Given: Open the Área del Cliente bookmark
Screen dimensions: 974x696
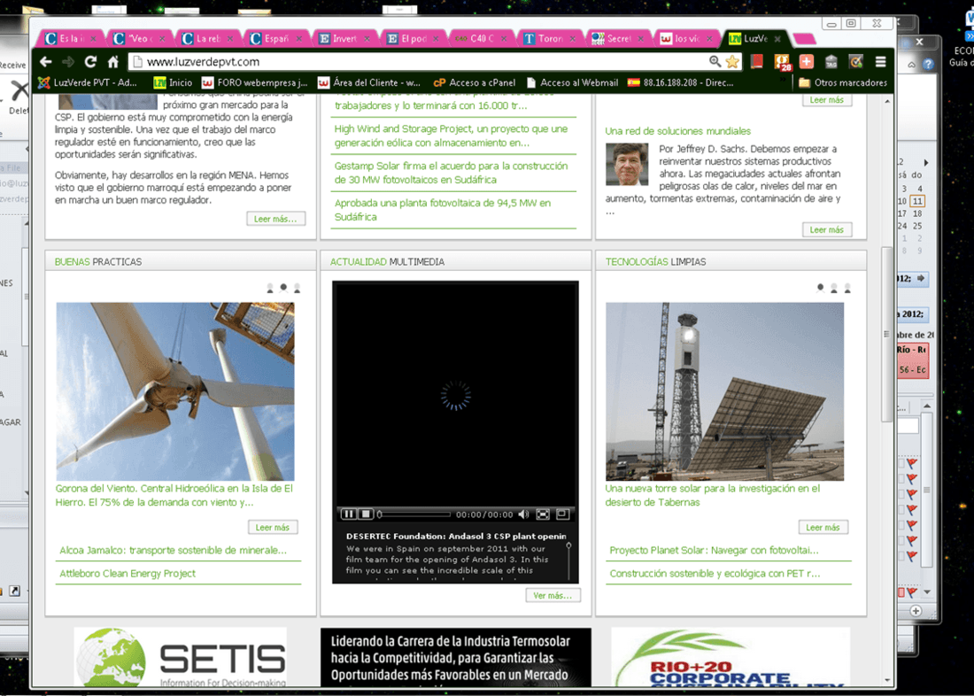Looking at the screenshot, I should point(369,82).
